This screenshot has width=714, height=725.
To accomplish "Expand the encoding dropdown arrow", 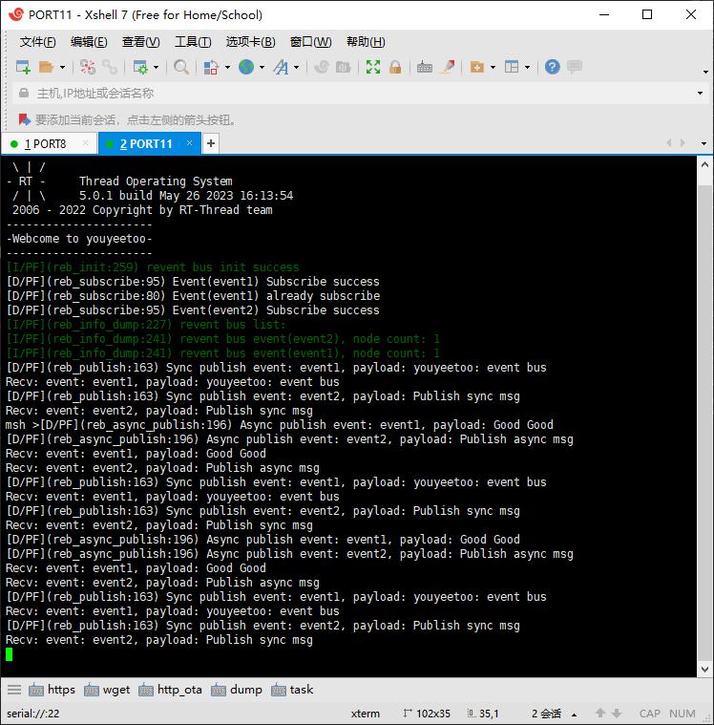I will tap(262, 68).
